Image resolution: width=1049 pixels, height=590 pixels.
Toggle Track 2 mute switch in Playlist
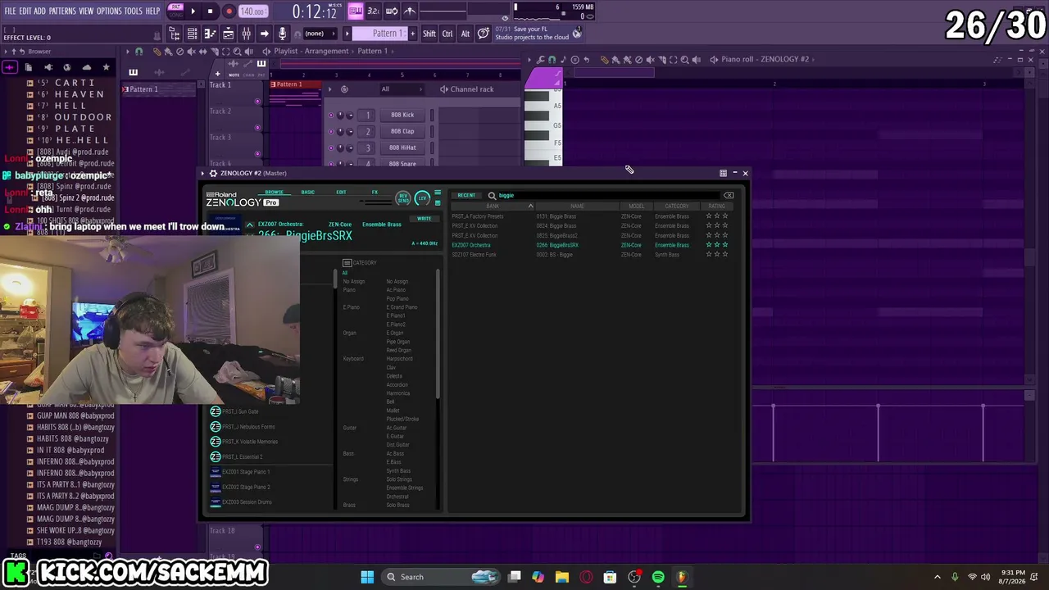pyautogui.click(x=257, y=128)
